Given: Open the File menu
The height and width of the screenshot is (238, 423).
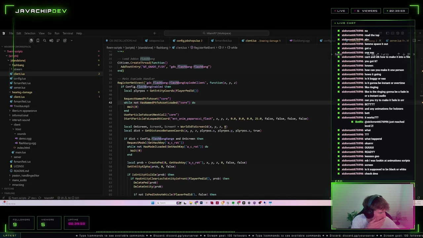Looking at the screenshot, I should click(x=11, y=33).
